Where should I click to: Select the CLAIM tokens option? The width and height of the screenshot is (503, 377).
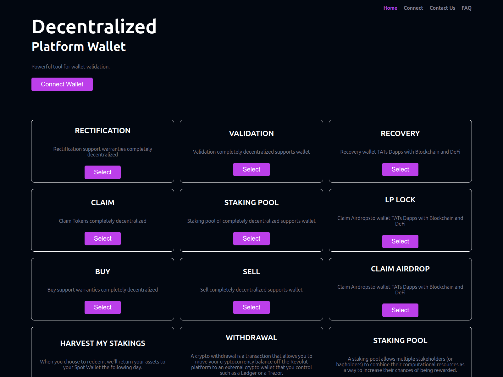(102, 238)
